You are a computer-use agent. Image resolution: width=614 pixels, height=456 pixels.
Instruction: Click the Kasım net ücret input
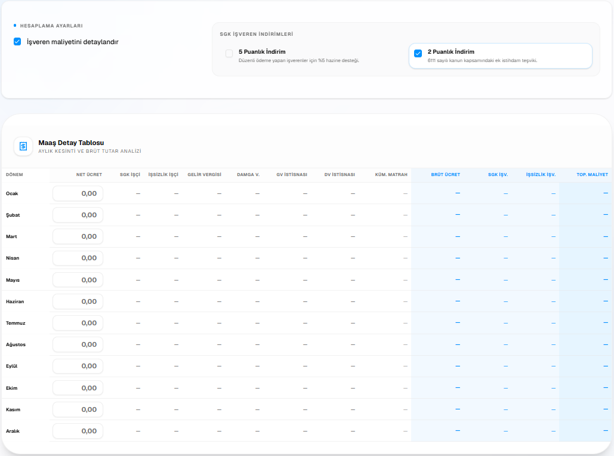[x=78, y=409]
